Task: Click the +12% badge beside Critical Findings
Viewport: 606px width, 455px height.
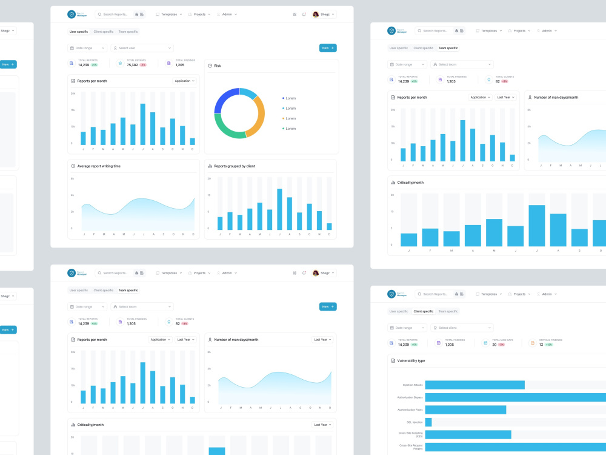Action: pos(549,345)
